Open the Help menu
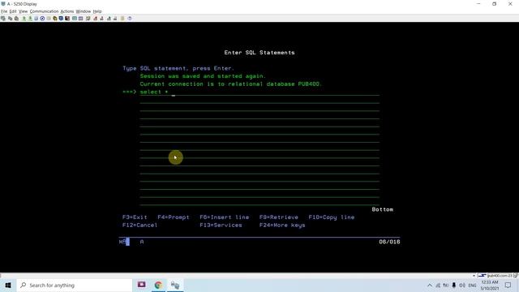 (97, 11)
